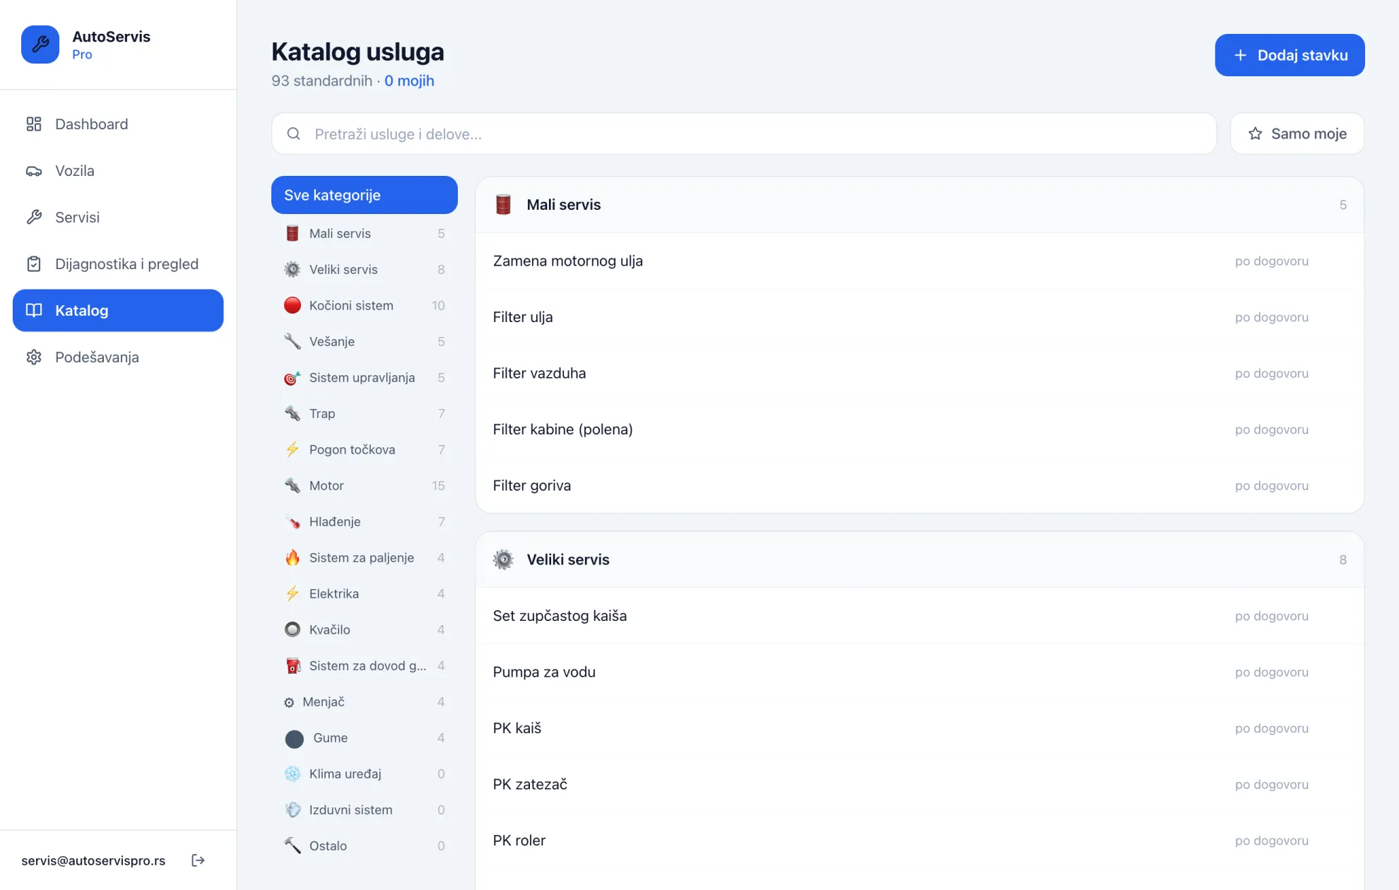Click the search services input field

click(x=743, y=134)
